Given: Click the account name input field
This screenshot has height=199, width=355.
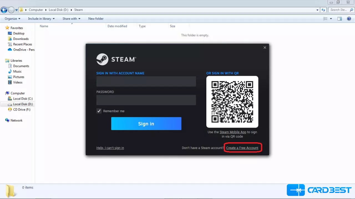Looking at the screenshot, I should pos(146,82).
